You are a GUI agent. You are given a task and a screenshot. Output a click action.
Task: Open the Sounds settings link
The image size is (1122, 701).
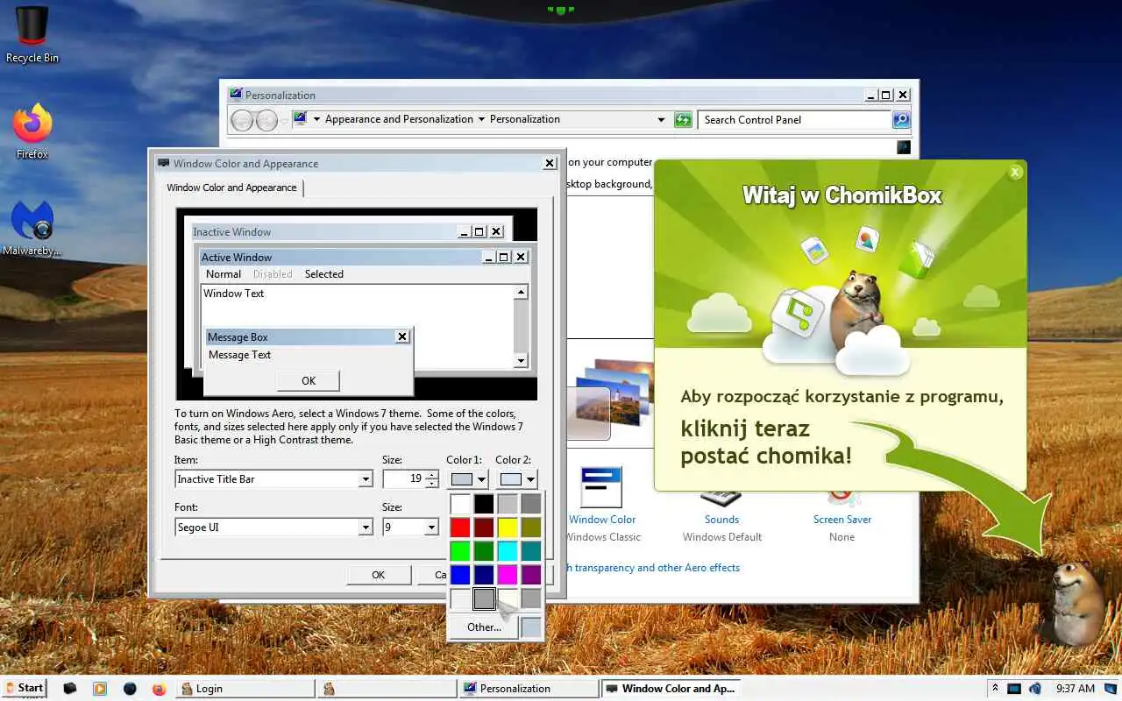(721, 520)
